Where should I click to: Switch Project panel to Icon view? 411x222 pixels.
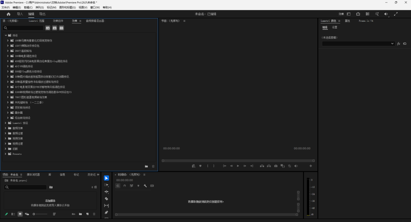click(x=20, y=214)
